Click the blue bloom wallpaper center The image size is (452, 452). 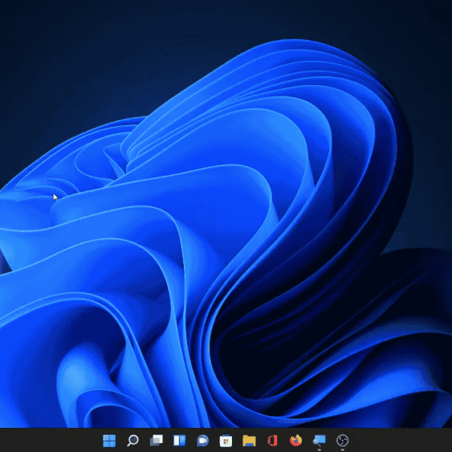pos(226,226)
